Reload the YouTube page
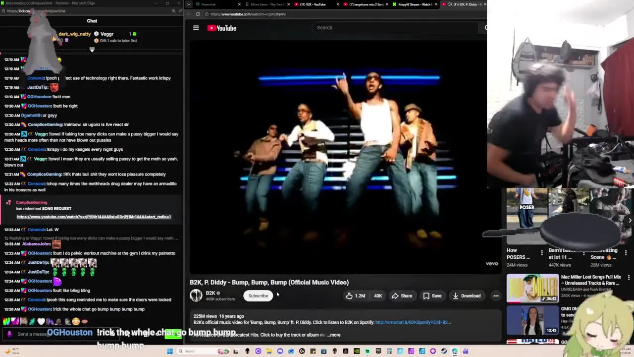 click(x=198, y=14)
